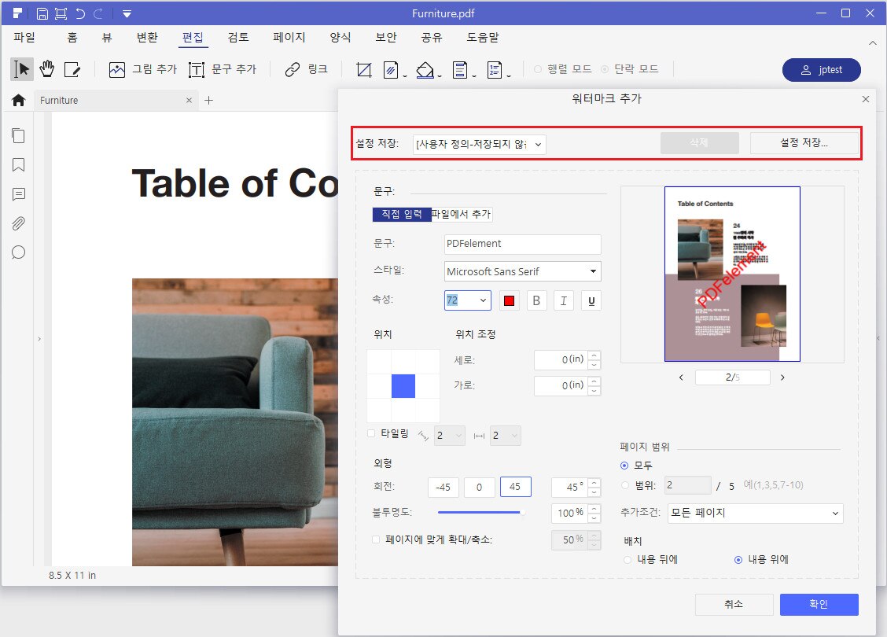Toggle italic formatting button
This screenshot has width=887, height=637.
coord(564,301)
